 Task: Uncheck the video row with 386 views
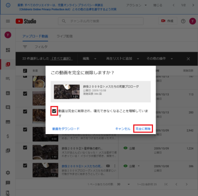tap(25, 165)
